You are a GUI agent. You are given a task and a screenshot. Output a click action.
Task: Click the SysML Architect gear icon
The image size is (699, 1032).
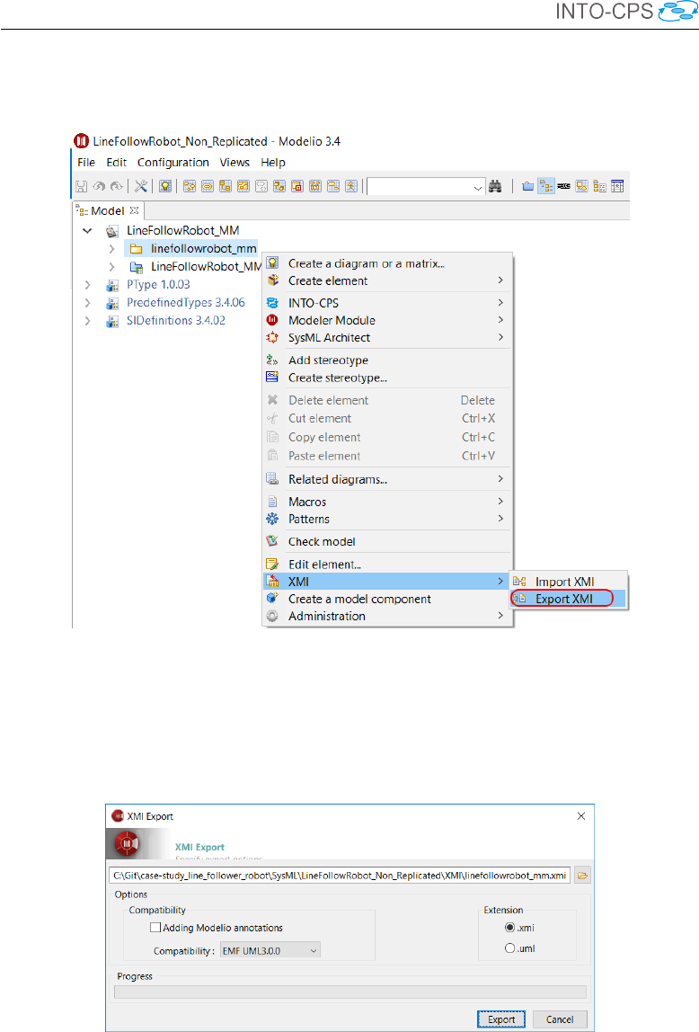click(x=272, y=337)
